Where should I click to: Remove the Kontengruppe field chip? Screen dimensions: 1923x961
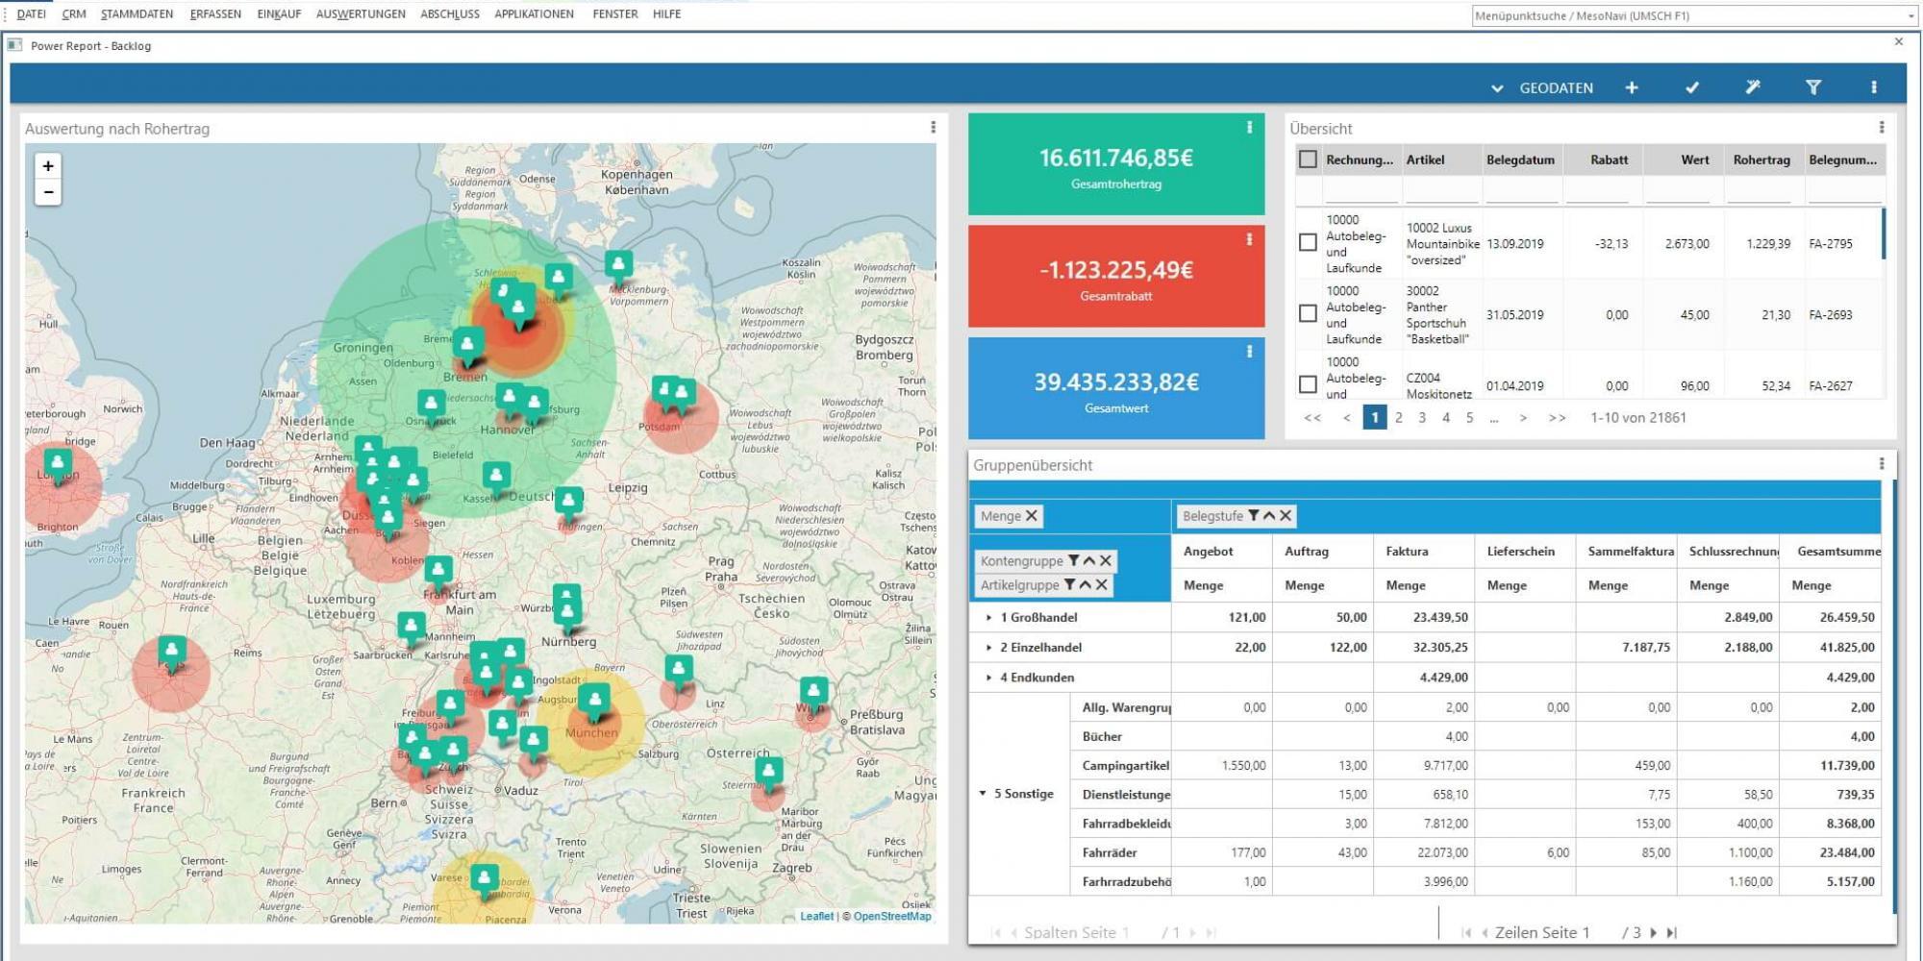(1106, 560)
